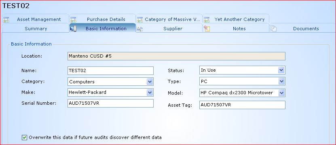Click the Asset Management tab icon
The height and width of the screenshot is (145, 336).
6,20
